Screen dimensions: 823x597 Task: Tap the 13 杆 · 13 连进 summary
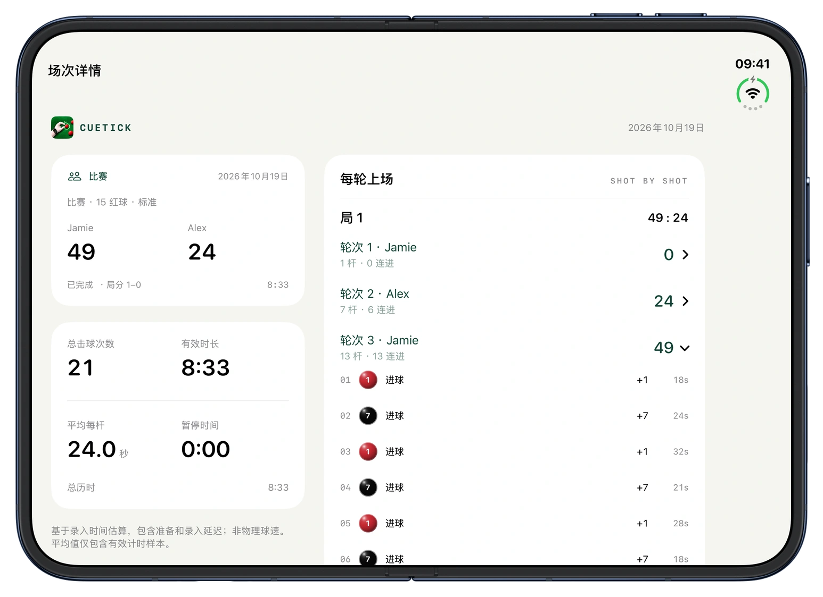click(x=372, y=356)
